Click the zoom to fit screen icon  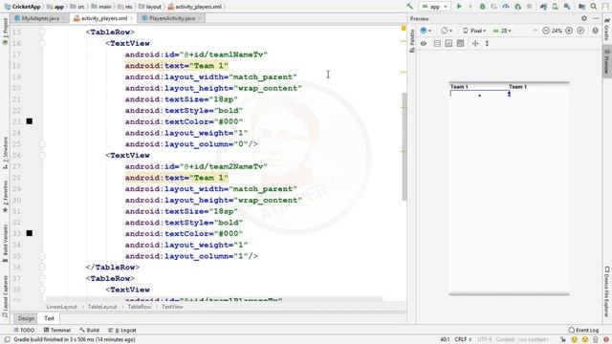pos(580,31)
